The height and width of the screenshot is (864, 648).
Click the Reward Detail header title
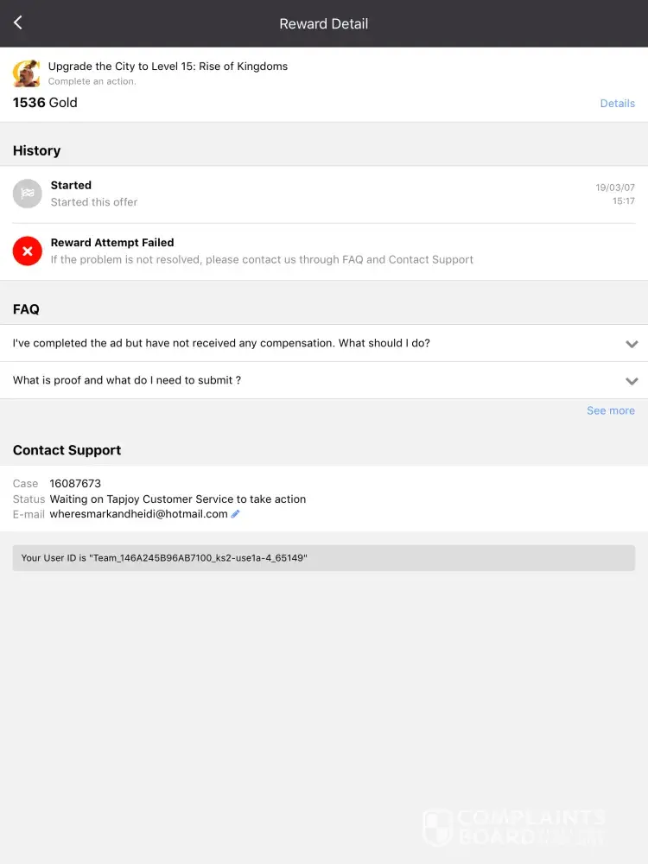(x=324, y=24)
